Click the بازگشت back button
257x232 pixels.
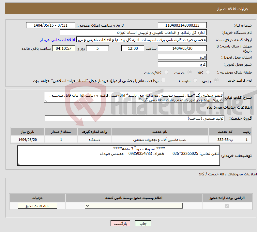pyautogui.click(x=120, y=223)
